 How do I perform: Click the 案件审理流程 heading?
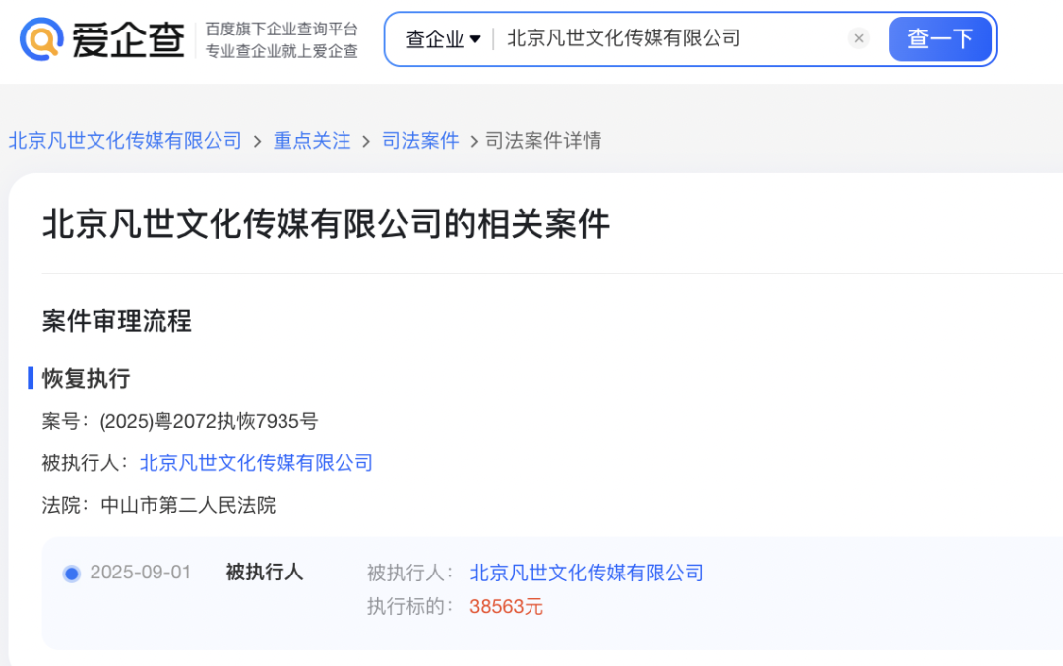(116, 321)
